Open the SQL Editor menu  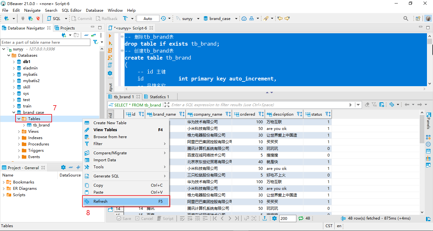pyautogui.click(x=72, y=10)
